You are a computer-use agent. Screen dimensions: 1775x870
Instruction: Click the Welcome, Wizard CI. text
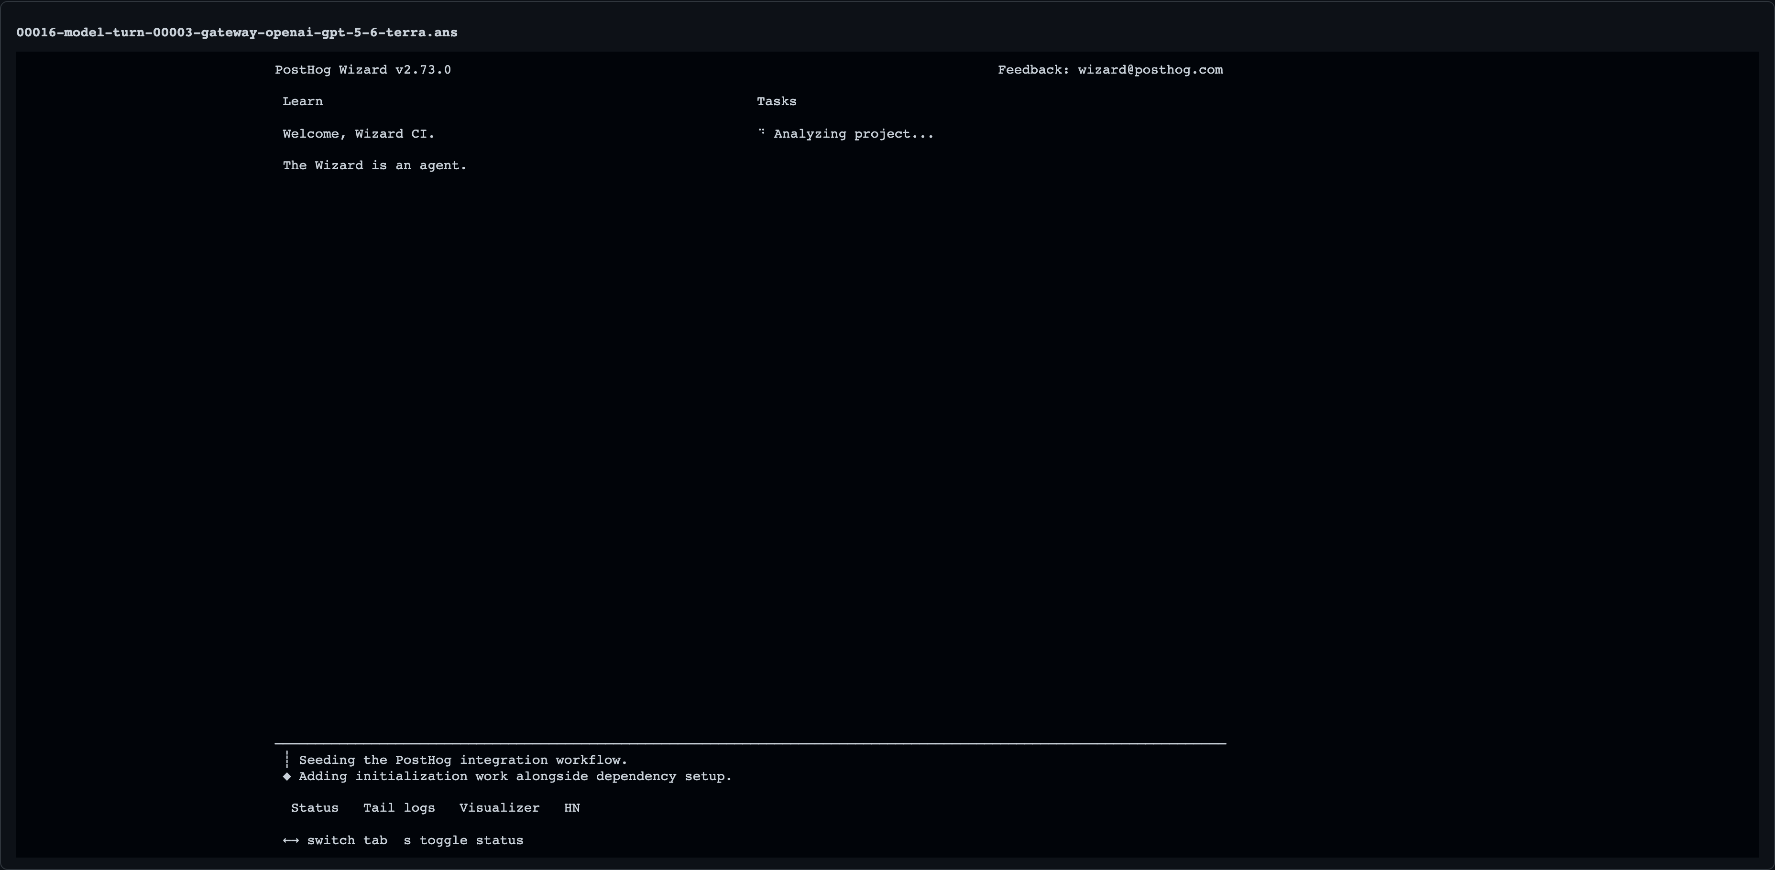pyautogui.click(x=358, y=134)
